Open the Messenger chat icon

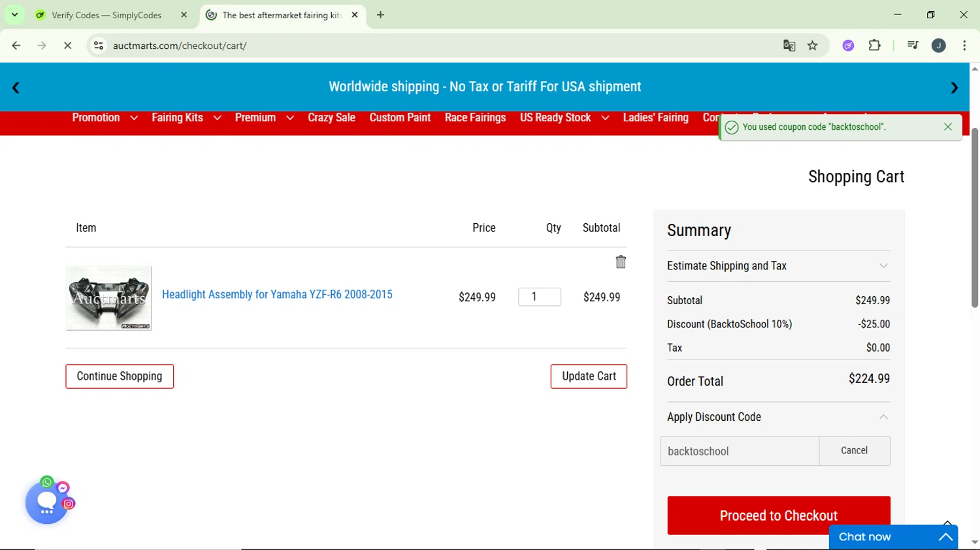tap(63, 488)
